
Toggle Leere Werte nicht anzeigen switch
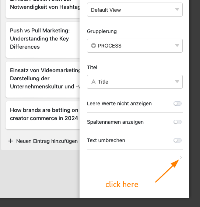[178, 103]
